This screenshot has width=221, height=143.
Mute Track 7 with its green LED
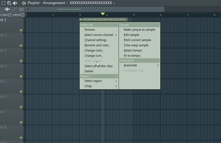21,122
